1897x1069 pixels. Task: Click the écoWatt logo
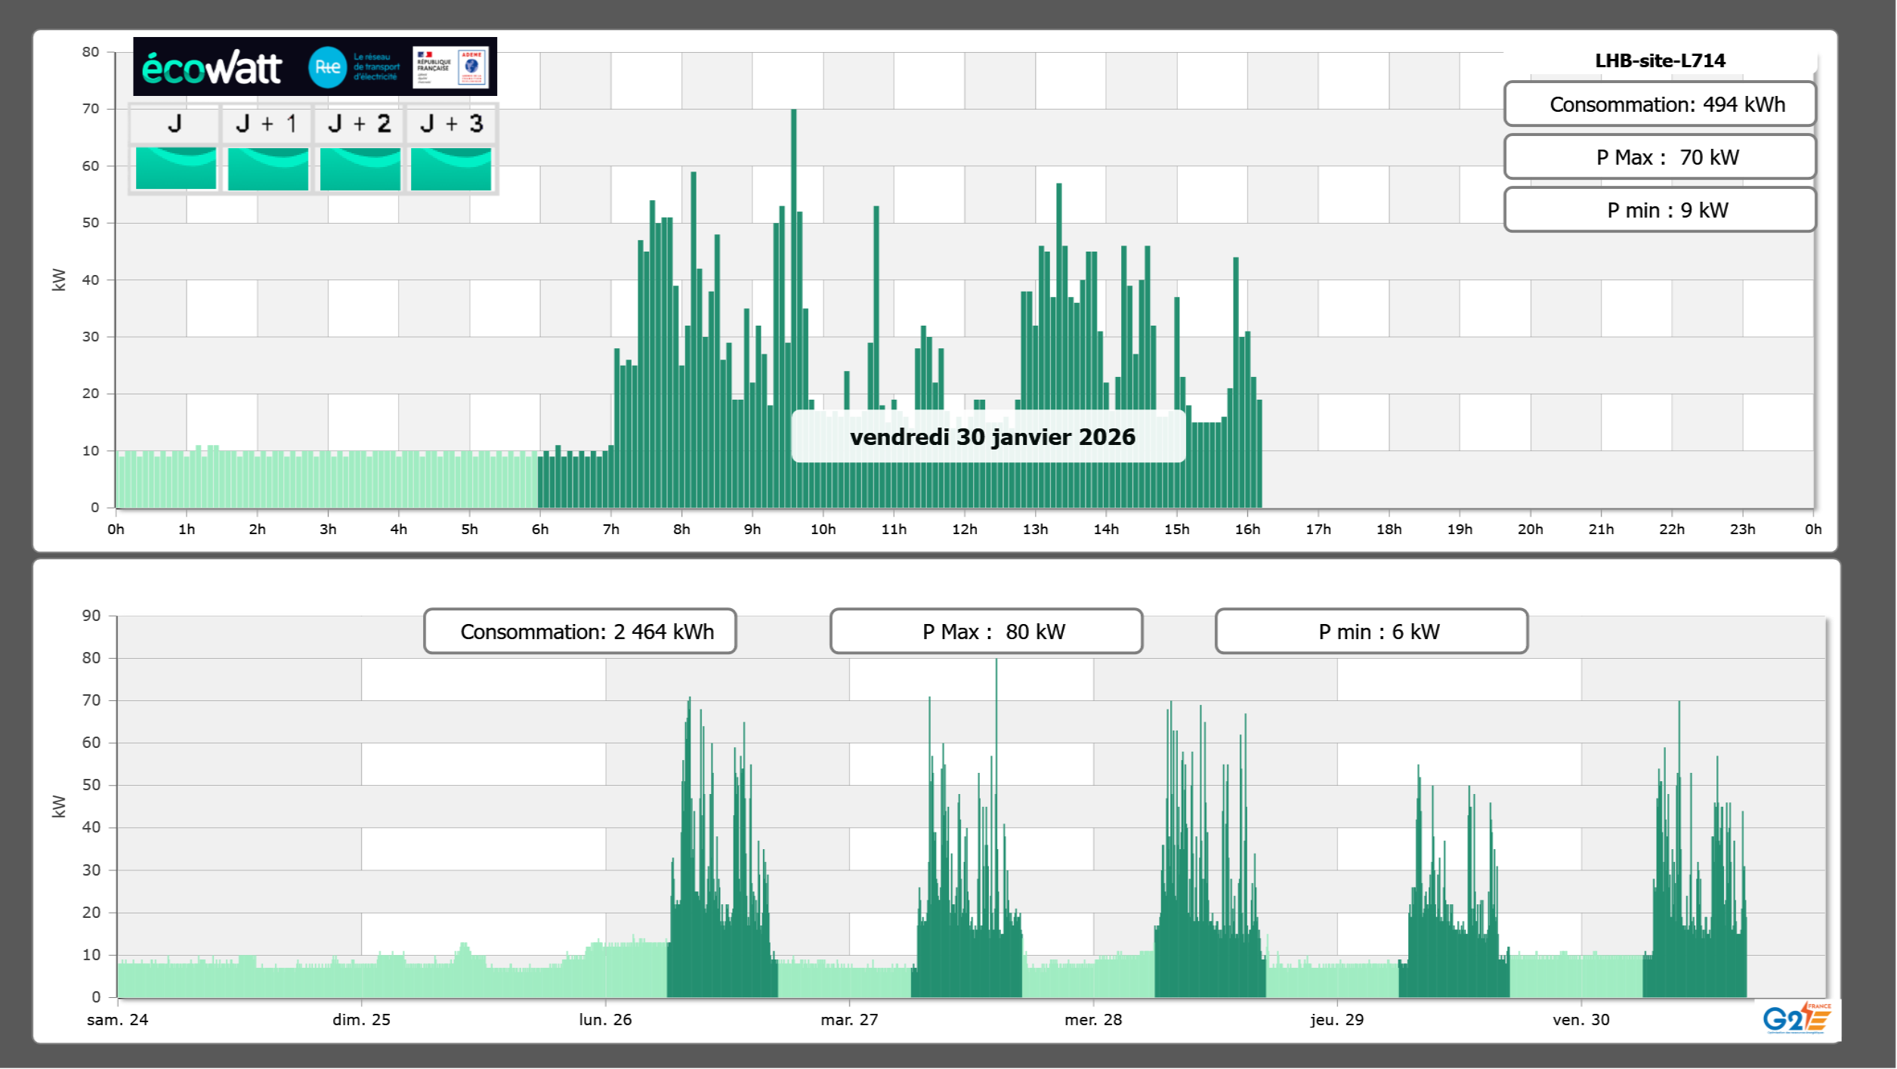pyautogui.click(x=212, y=68)
